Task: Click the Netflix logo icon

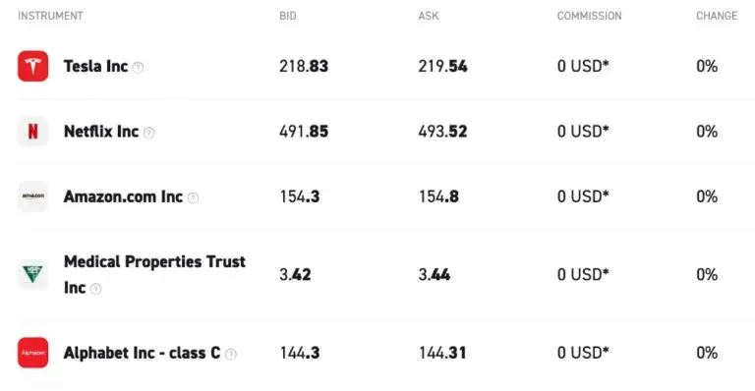Action: [x=33, y=132]
